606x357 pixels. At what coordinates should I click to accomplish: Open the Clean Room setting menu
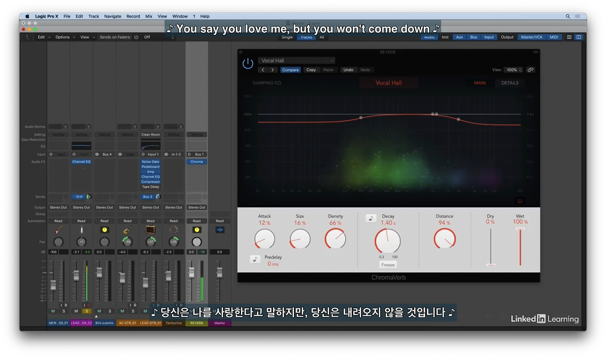[x=151, y=135]
